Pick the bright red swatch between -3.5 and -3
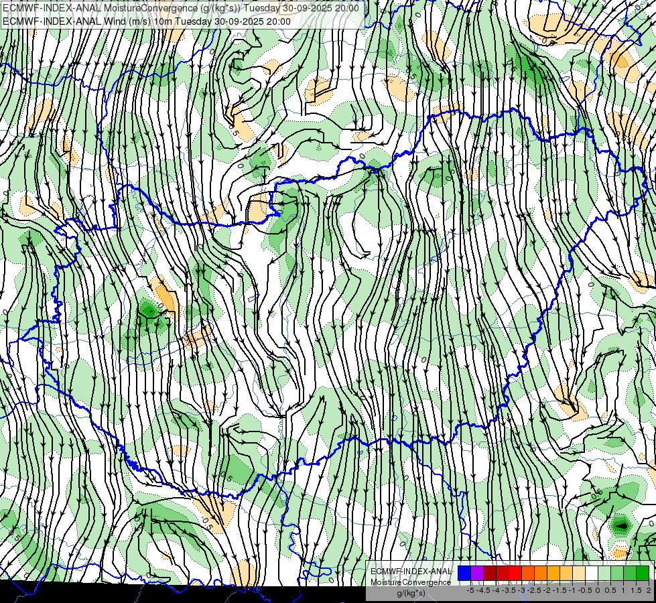 [x=515, y=573]
